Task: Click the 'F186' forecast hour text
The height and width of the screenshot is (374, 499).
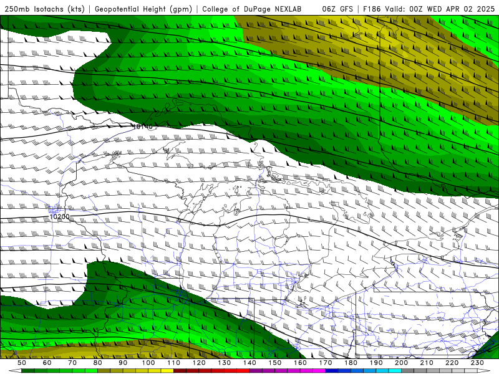Action: 372,9
